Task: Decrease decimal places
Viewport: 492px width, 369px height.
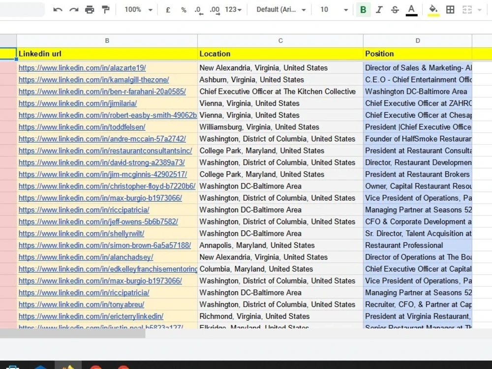Action: point(199,10)
